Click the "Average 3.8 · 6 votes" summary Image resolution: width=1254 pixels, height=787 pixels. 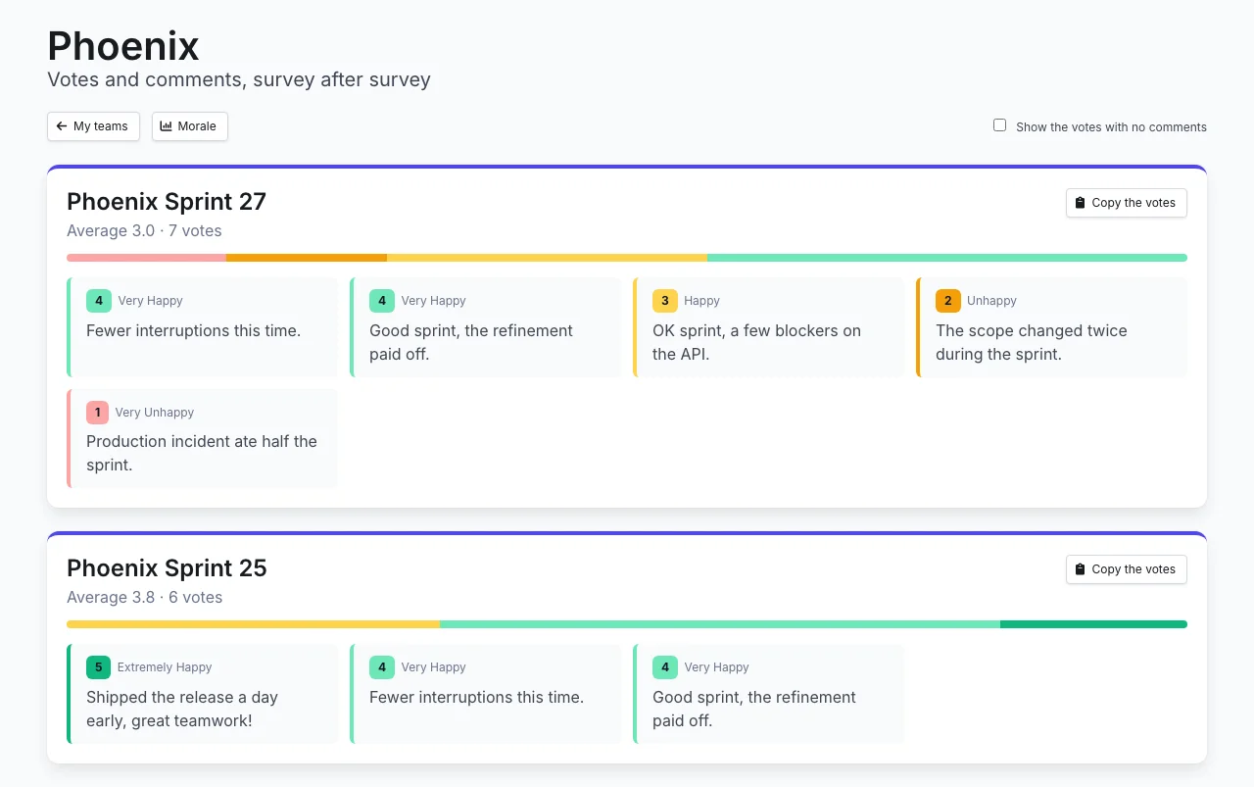(144, 598)
